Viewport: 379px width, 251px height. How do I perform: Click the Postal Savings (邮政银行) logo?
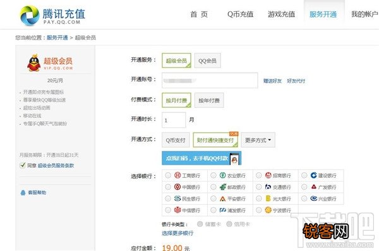click(x=222, y=187)
